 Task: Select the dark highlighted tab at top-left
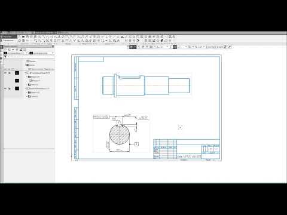click(8, 37)
